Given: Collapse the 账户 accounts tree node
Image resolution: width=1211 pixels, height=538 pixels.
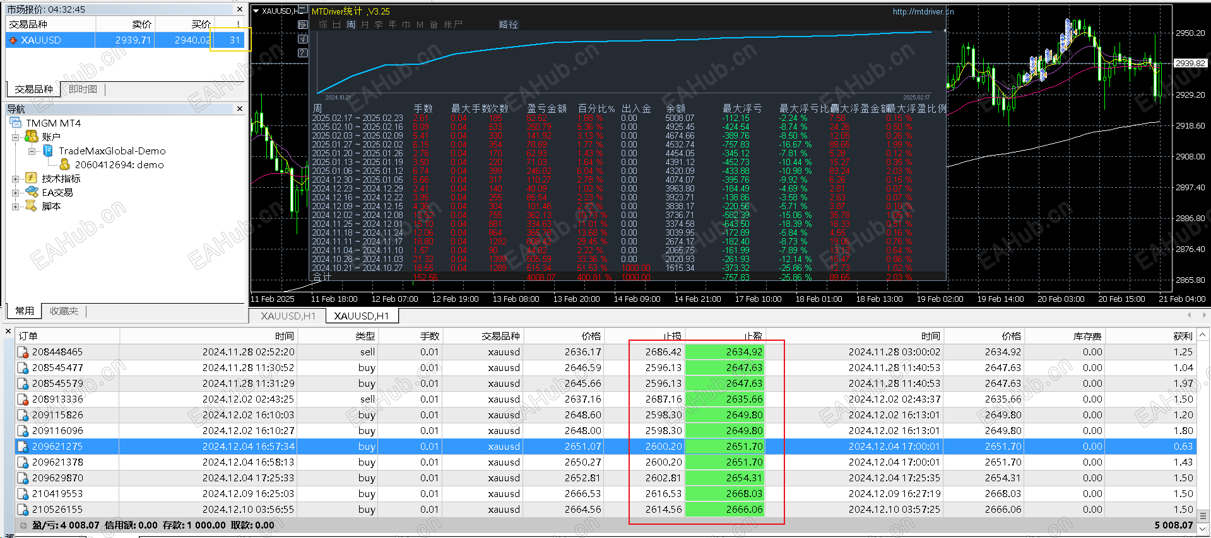Looking at the screenshot, I should 15,137.
